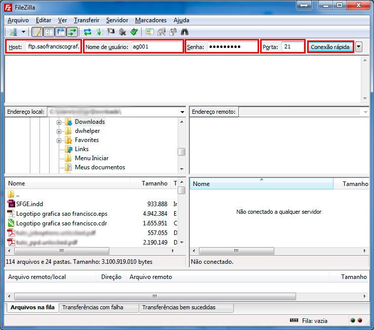The image size is (374, 330).
Task: Select the parent directory '..' entry
Action: tap(91, 194)
